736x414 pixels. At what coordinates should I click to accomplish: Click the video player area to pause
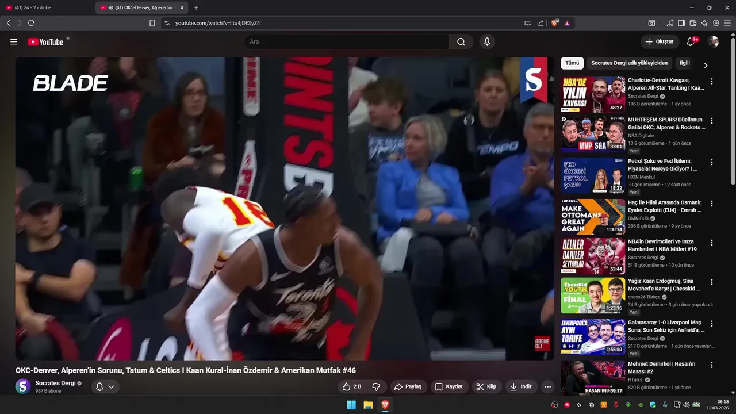pos(285,208)
